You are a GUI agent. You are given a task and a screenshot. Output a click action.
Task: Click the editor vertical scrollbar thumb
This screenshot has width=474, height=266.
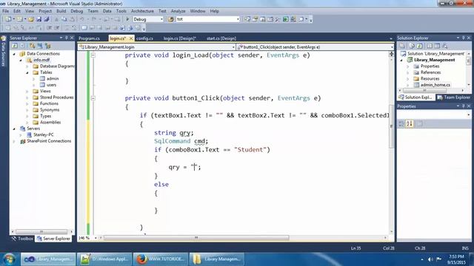[x=392, y=126]
